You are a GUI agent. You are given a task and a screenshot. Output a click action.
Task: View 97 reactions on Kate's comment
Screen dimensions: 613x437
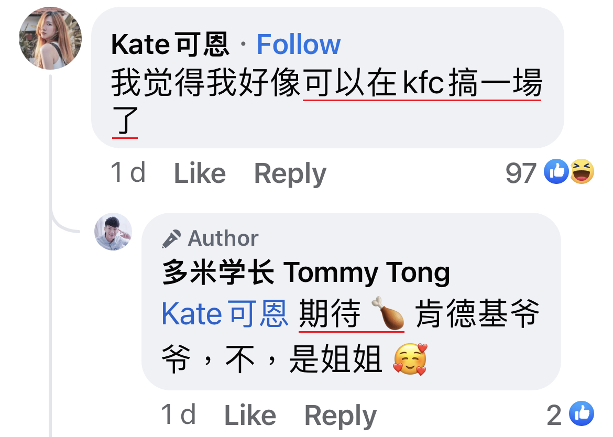(x=521, y=173)
